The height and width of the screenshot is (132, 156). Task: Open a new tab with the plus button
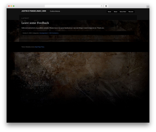click(148, 7)
